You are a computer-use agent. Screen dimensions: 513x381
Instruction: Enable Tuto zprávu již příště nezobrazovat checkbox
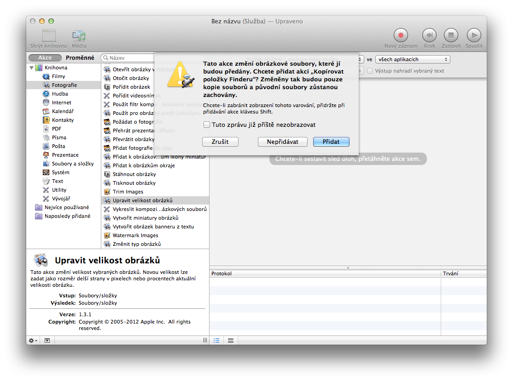(x=207, y=125)
